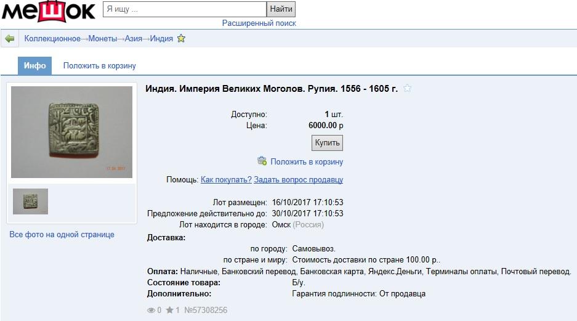Click the basket icon near Положить в корзину

262,161
